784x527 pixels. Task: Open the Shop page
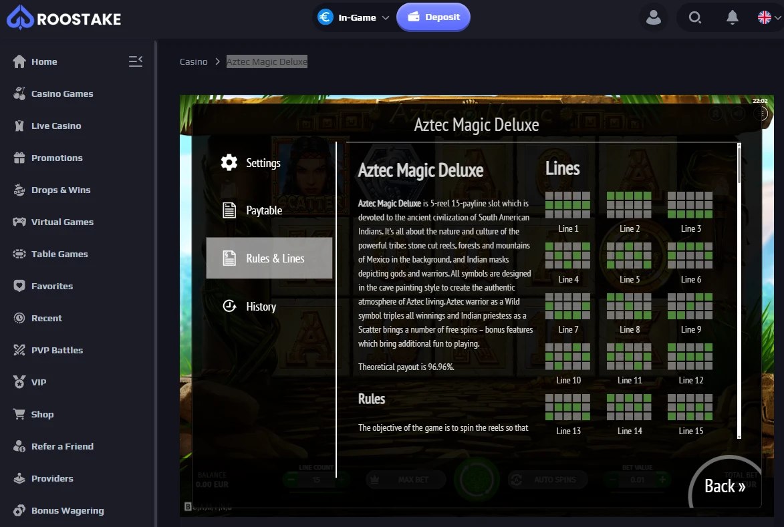[43, 414]
